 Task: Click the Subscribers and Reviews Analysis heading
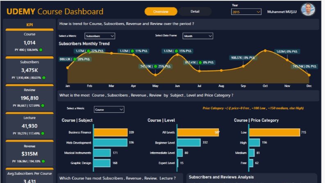221,177
